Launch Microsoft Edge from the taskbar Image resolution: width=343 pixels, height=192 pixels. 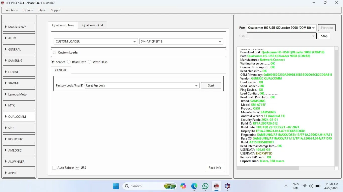pos(194,186)
